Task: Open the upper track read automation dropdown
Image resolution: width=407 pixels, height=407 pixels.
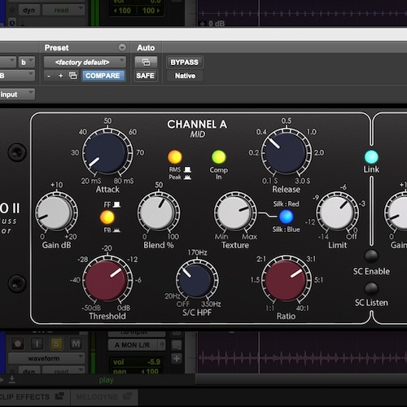Action: (63, 10)
